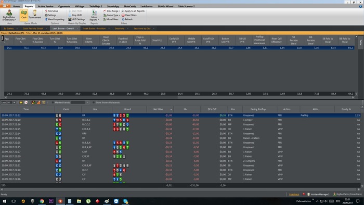Switch to the Sessions by Day tab

142,29
